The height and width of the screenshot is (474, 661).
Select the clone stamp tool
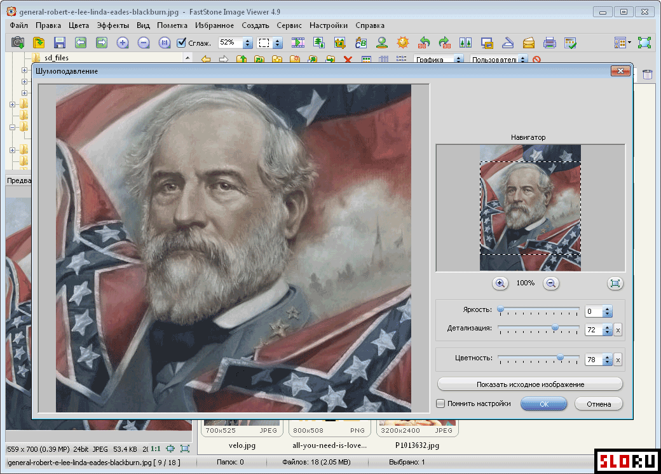(x=382, y=43)
